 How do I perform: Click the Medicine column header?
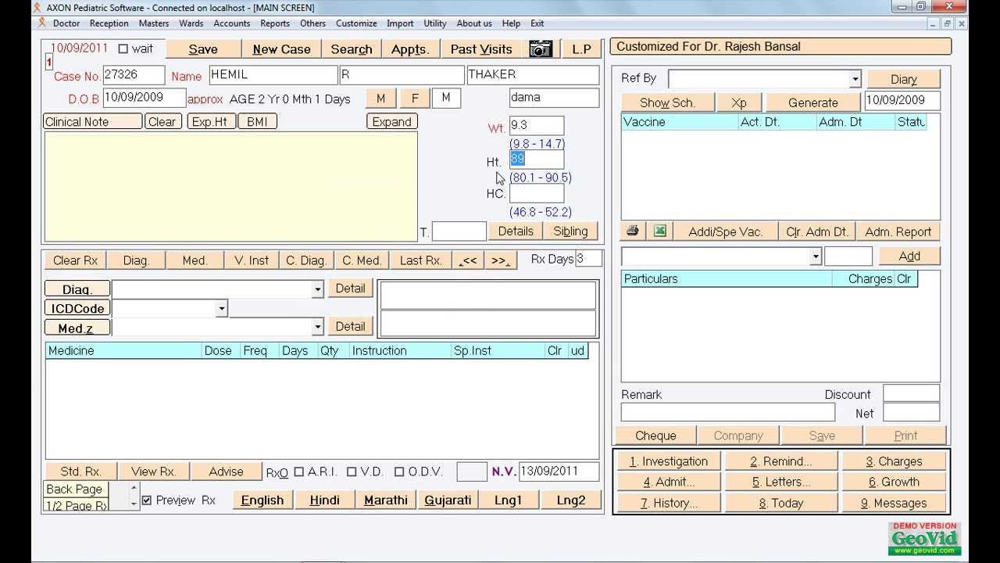point(123,351)
